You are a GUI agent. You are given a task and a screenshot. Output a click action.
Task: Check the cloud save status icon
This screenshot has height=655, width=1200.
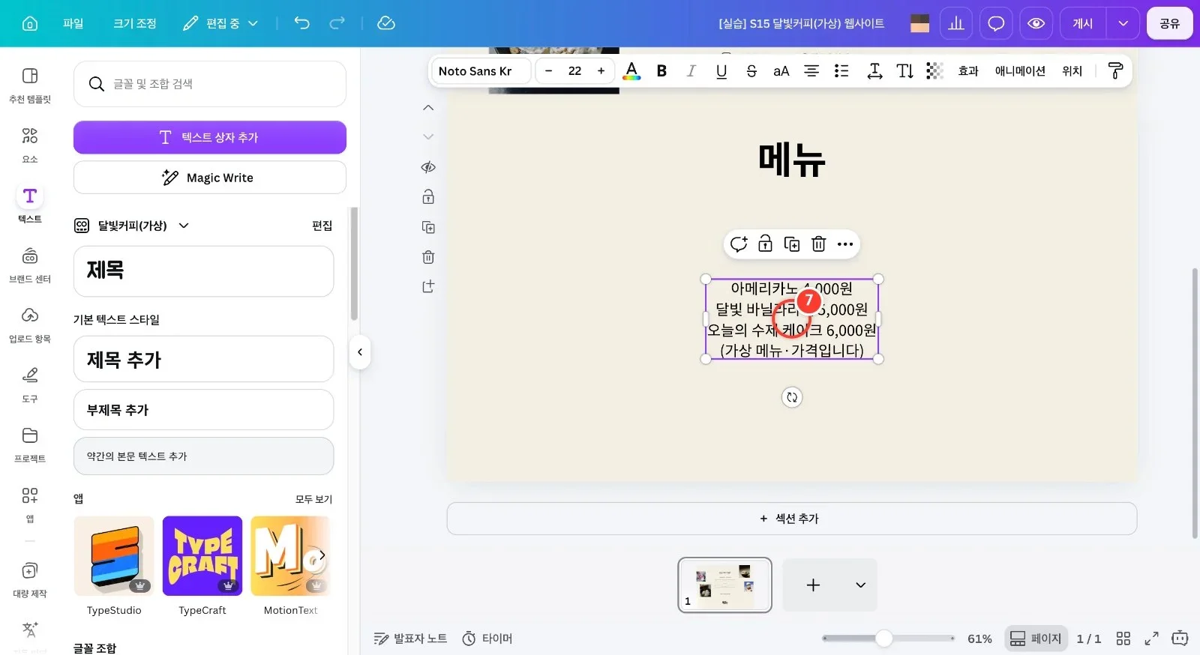[386, 23]
